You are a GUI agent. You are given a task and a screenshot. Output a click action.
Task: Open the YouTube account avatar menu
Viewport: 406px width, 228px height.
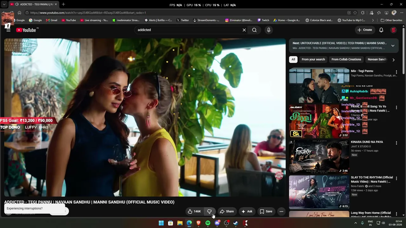(x=394, y=30)
